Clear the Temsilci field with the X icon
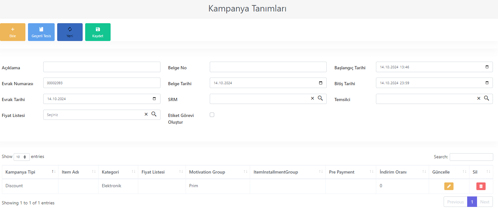The width and height of the screenshot is (498, 212). point(479,99)
